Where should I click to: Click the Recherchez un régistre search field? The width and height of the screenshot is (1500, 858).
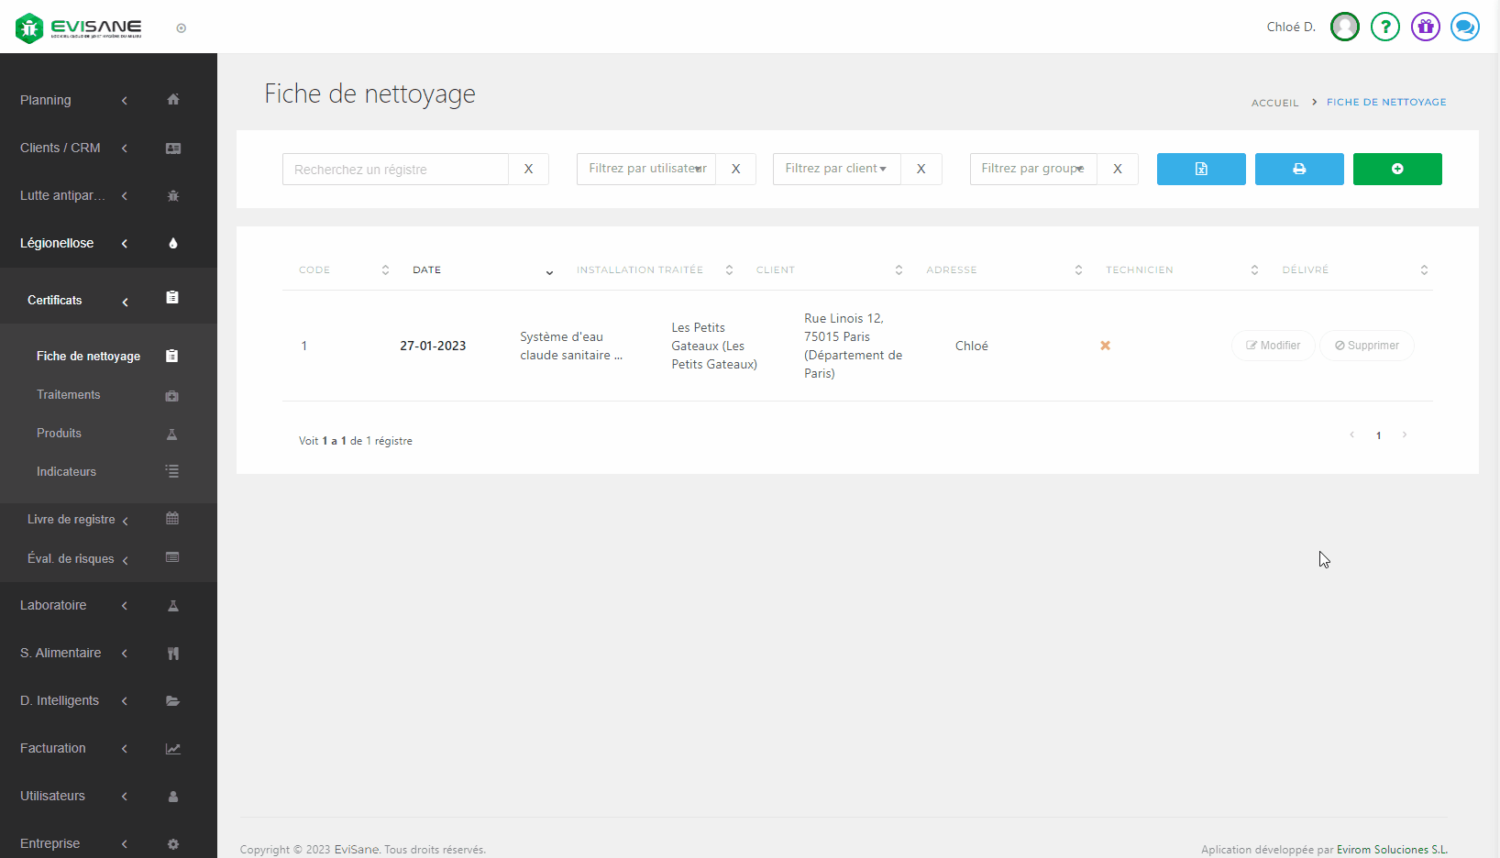click(x=395, y=170)
